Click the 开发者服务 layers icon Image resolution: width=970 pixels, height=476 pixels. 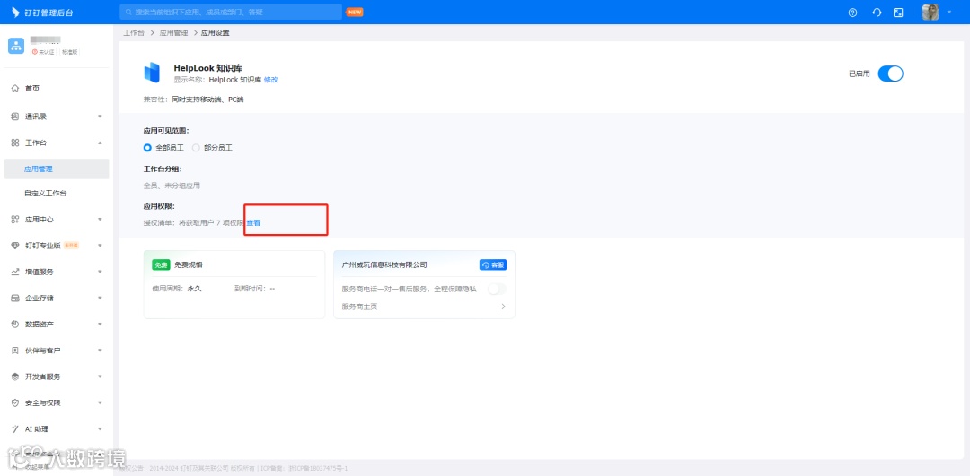[x=15, y=376]
